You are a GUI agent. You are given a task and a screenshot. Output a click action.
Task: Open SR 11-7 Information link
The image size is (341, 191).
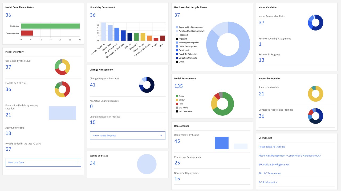[x=270, y=173]
